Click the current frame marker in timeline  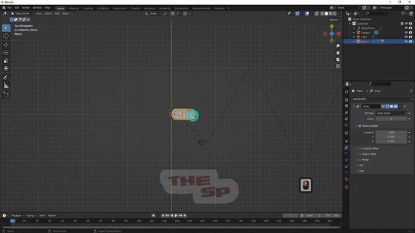click(x=12, y=221)
